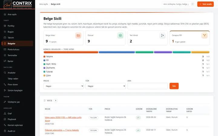Open the Sözleşme yaz pencil icon
218x136 pixels.
point(5,102)
